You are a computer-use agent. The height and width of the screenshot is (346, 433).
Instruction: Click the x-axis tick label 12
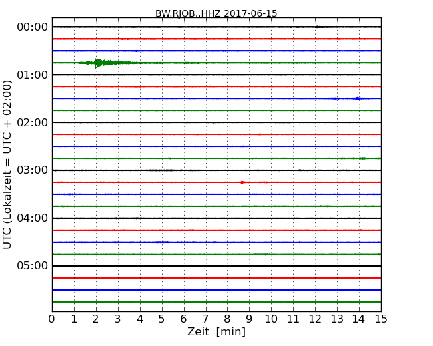pyautogui.click(x=315, y=319)
